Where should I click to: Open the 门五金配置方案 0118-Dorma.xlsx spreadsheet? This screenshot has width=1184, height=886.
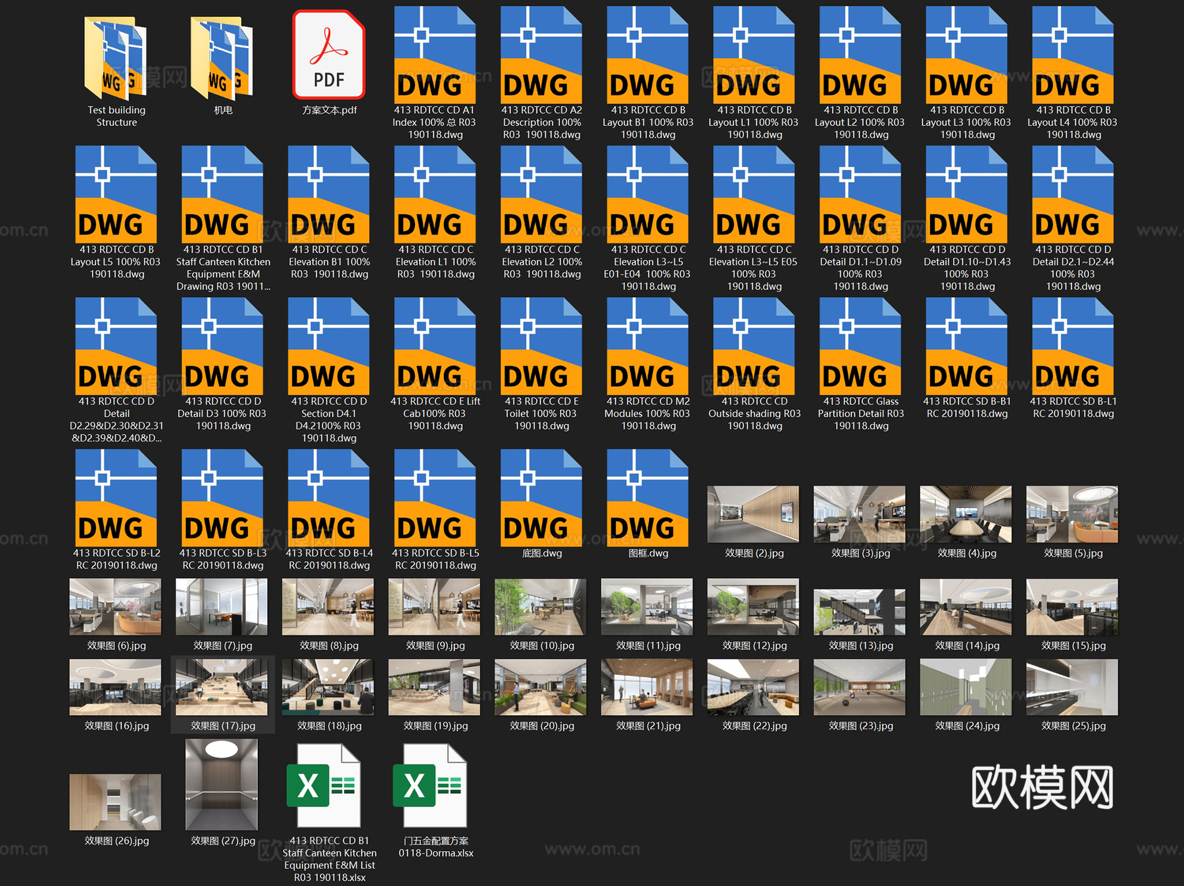(435, 786)
